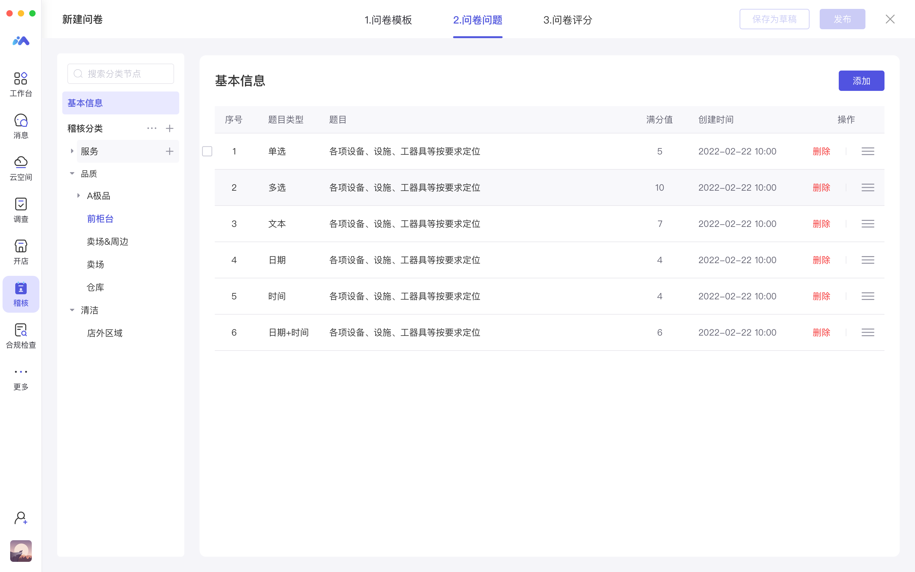Open the user avatar profile

point(21,551)
